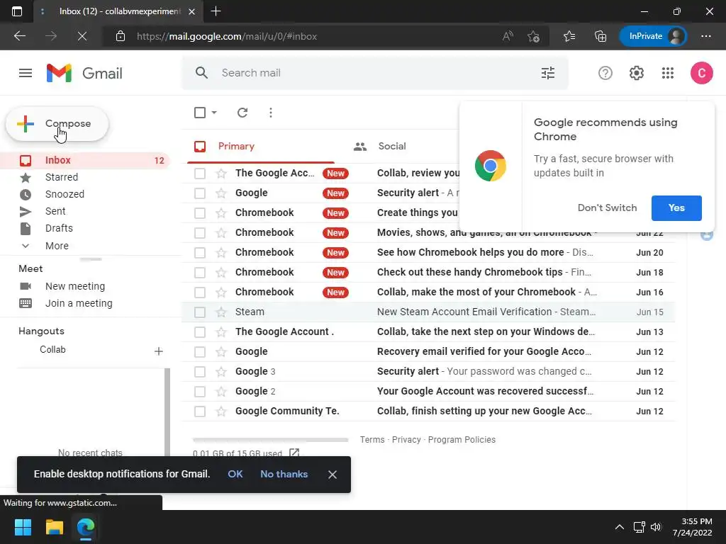Open the Edge tab actions menu icon
The height and width of the screenshot is (544, 726).
pyautogui.click(x=17, y=11)
